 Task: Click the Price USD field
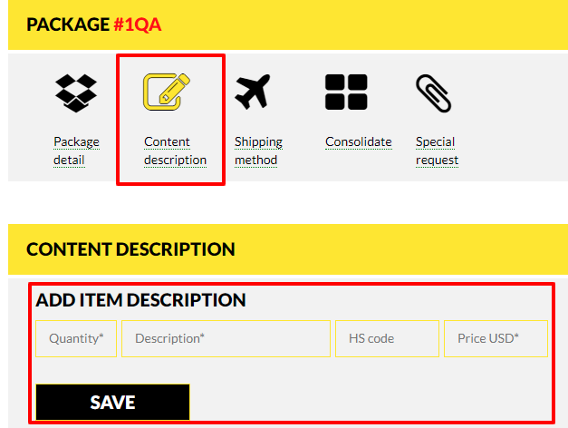pos(496,338)
